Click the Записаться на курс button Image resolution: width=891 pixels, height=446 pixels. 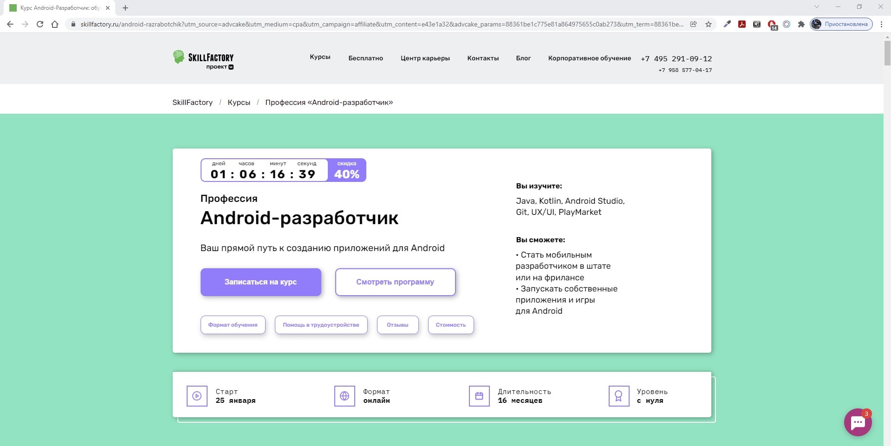(x=261, y=282)
